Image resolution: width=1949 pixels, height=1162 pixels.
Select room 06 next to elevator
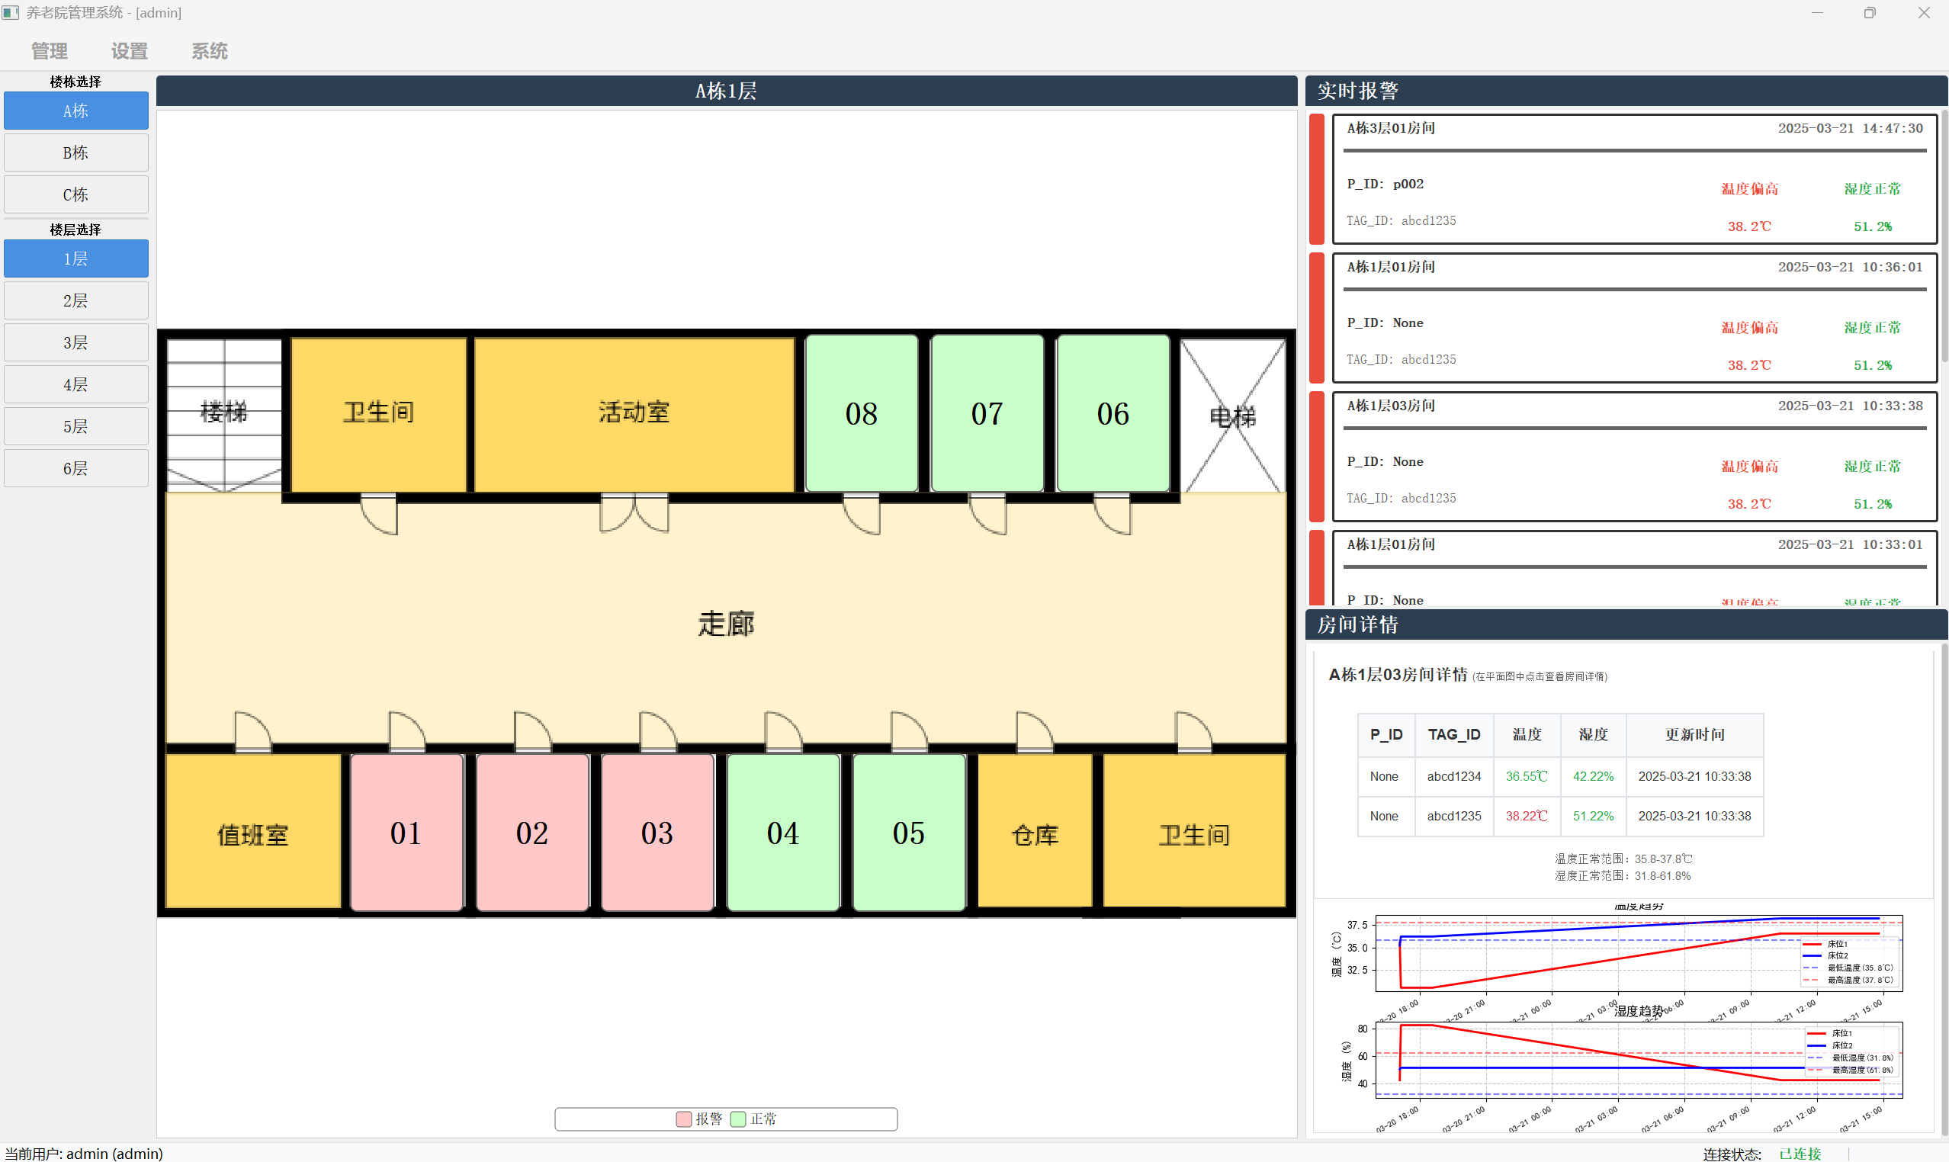1113,413
